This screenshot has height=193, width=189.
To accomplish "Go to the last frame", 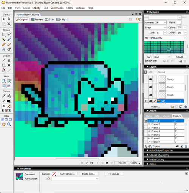I will [x=91, y=163].
